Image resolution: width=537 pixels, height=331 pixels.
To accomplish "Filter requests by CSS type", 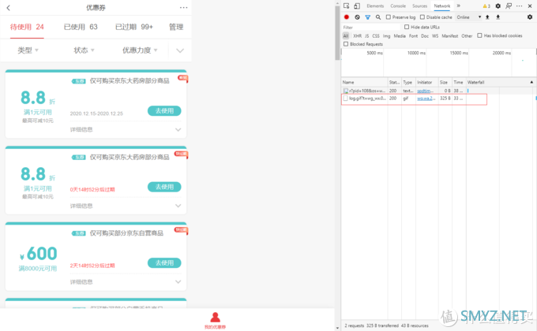I will [376, 35].
